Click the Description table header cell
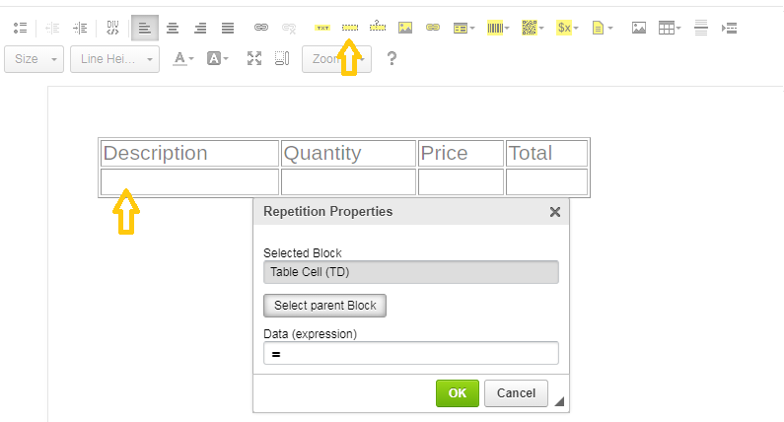Screen dimensions: 784x422 tap(189, 153)
